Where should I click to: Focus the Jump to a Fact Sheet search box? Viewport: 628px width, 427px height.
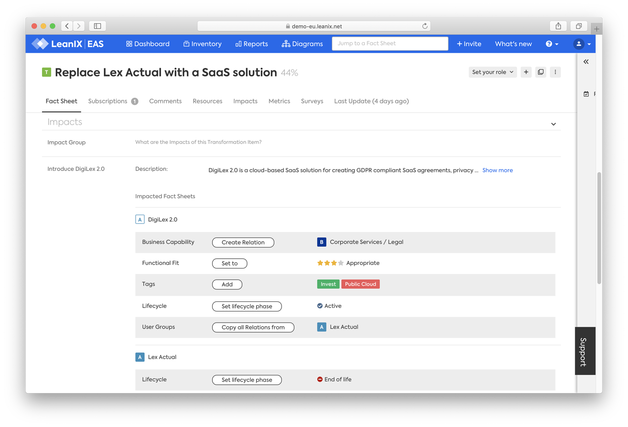(390, 44)
